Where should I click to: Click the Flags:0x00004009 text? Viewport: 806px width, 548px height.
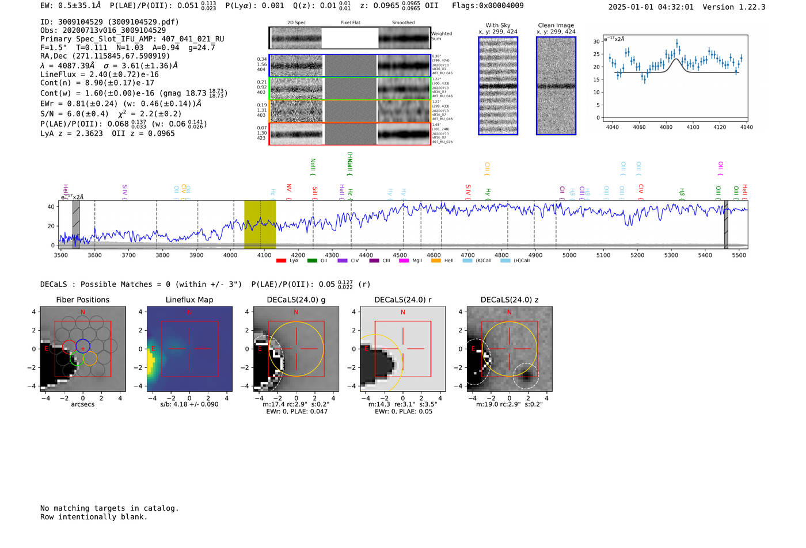(x=488, y=6)
